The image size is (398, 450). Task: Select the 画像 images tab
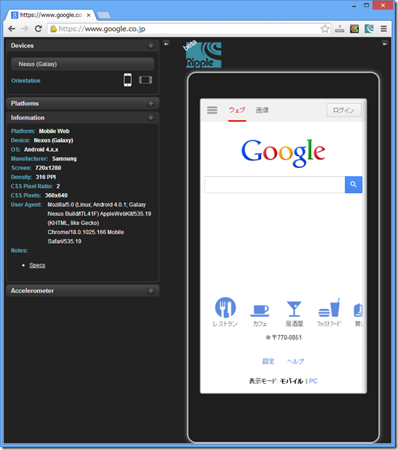click(x=263, y=110)
